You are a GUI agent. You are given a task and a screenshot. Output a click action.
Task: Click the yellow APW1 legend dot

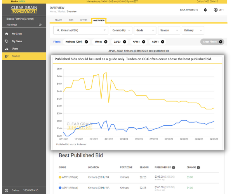tap(60, 177)
